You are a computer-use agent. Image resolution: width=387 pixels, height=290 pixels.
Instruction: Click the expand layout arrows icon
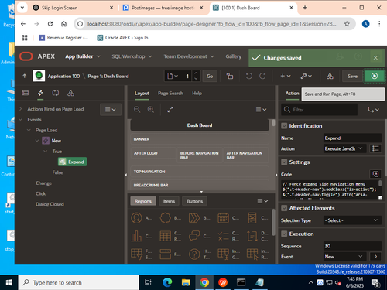click(170, 110)
